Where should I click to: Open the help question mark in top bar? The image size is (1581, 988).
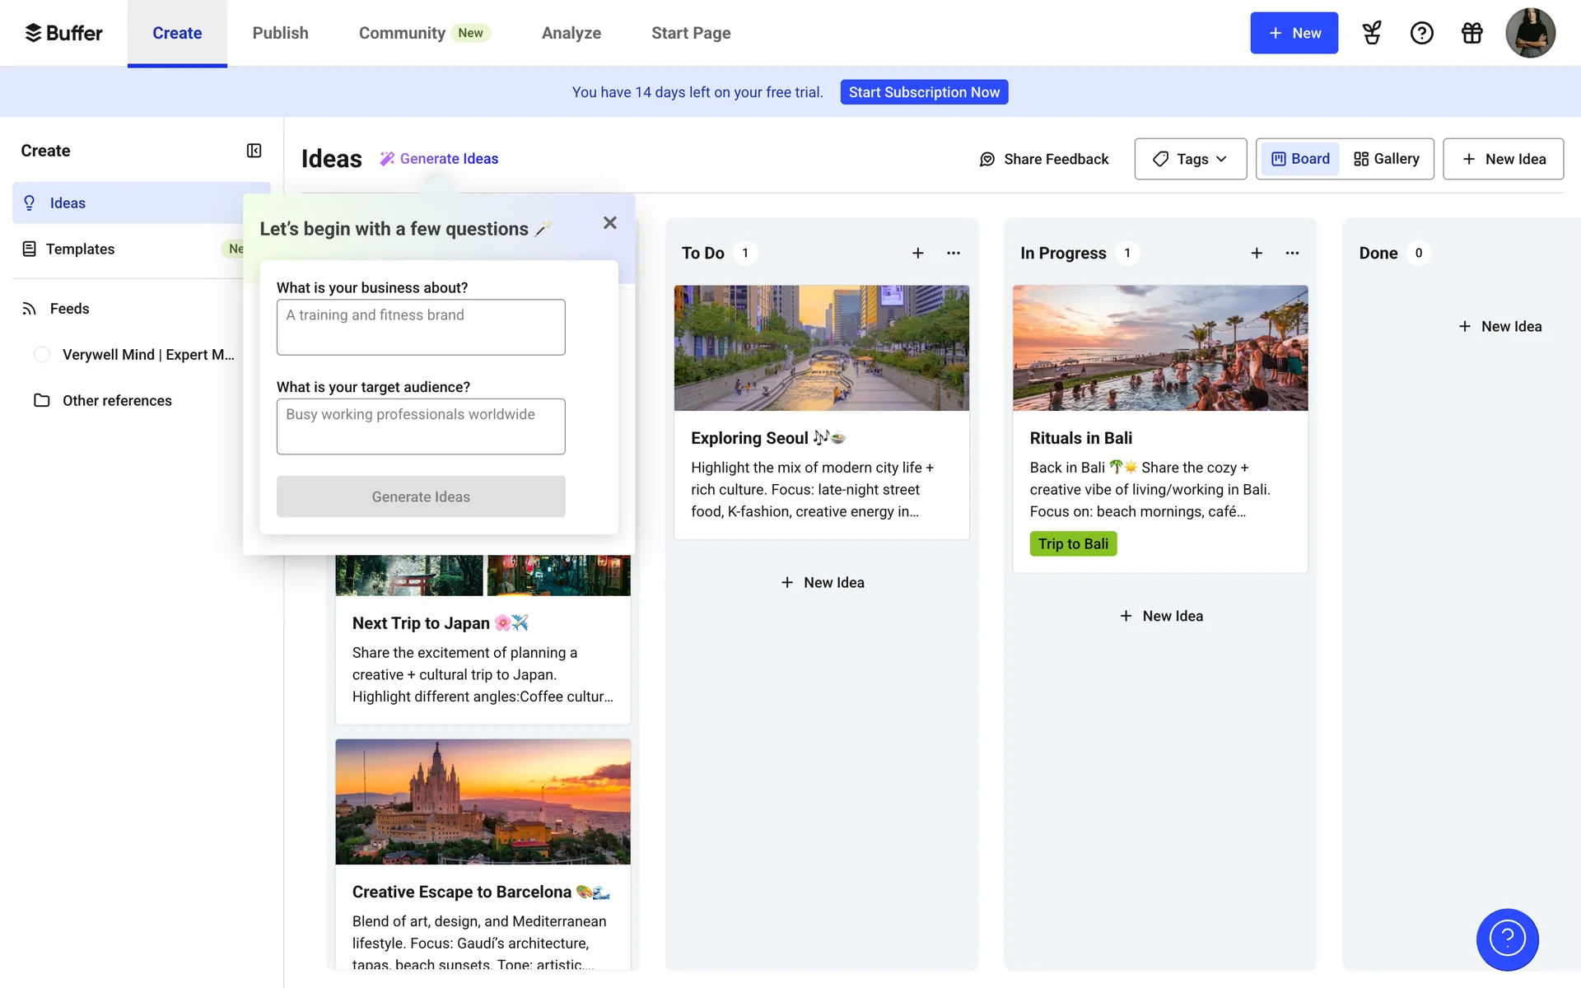(x=1421, y=33)
